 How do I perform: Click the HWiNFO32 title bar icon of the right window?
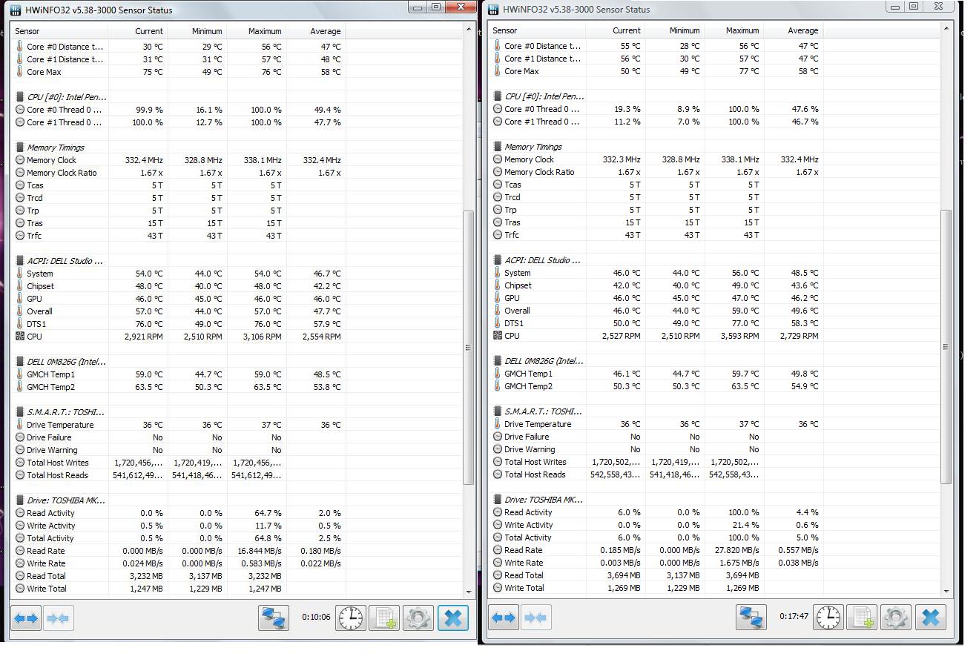tap(493, 9)
